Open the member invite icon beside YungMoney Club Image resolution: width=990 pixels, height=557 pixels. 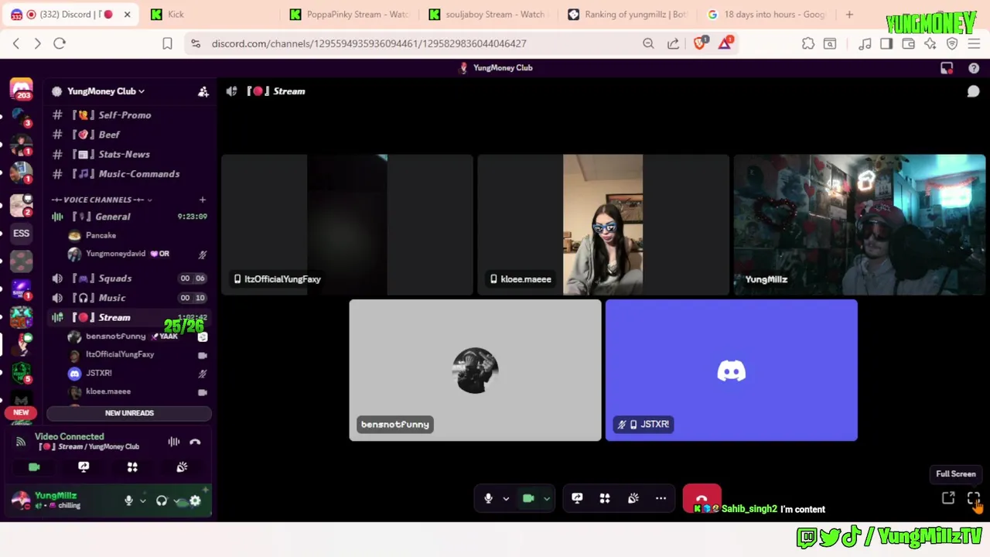click(203, 91)
